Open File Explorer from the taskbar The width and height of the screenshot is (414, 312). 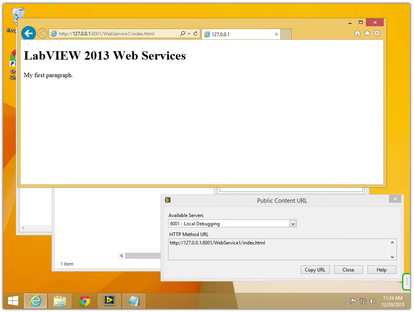(x=60, y=301)
